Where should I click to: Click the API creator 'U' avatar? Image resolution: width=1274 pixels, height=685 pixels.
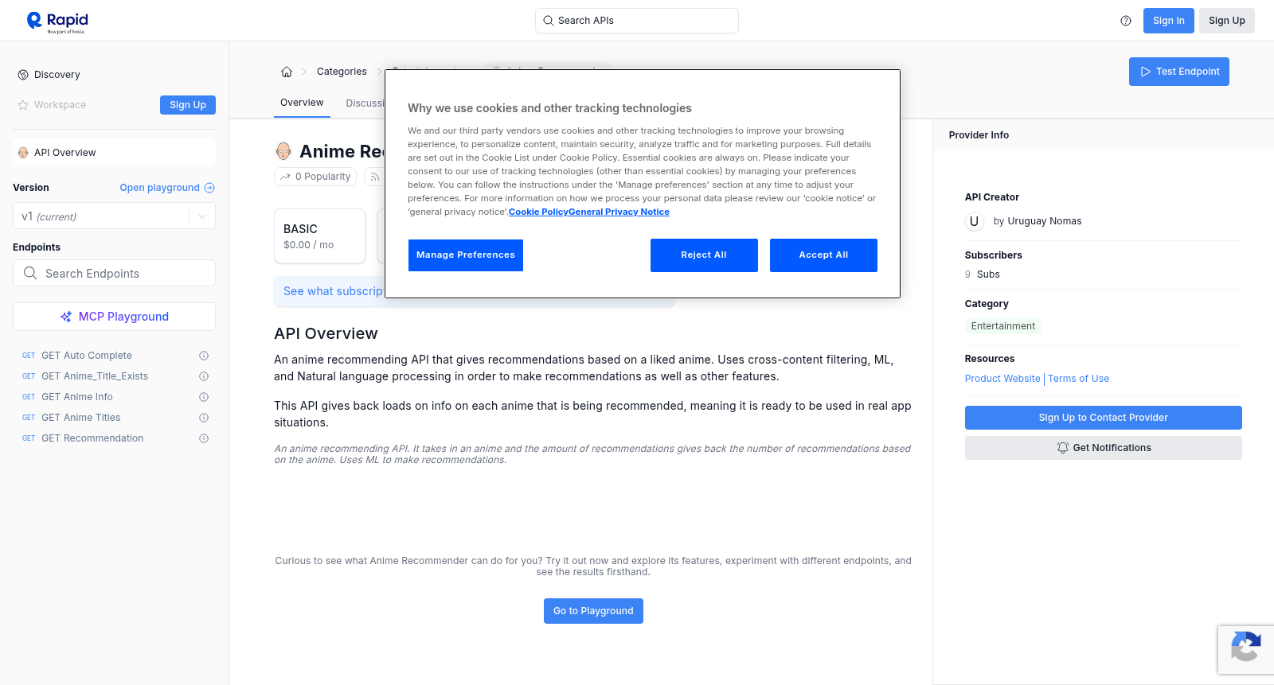[x=974, y=221]
